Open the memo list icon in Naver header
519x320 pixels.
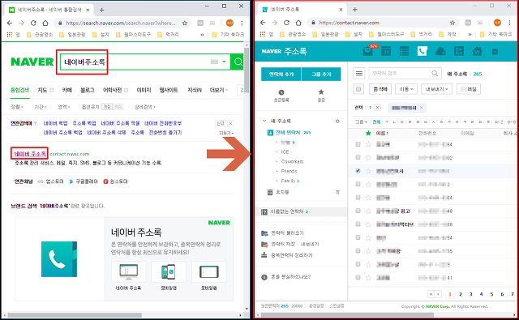[404, 51]
